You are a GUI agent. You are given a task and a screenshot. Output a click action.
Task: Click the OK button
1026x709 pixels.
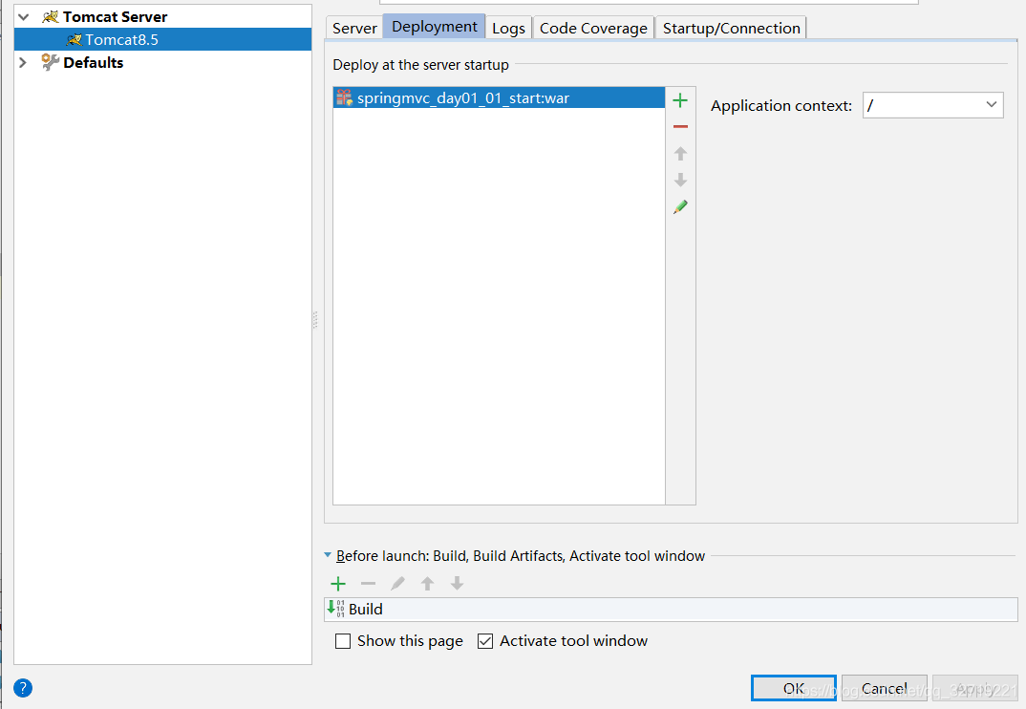tap(793, 688)
